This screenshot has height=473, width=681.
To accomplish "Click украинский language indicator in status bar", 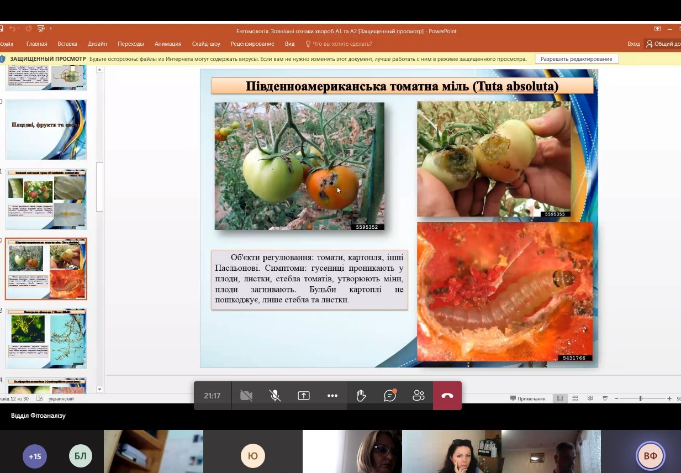I will click(61, 398).
